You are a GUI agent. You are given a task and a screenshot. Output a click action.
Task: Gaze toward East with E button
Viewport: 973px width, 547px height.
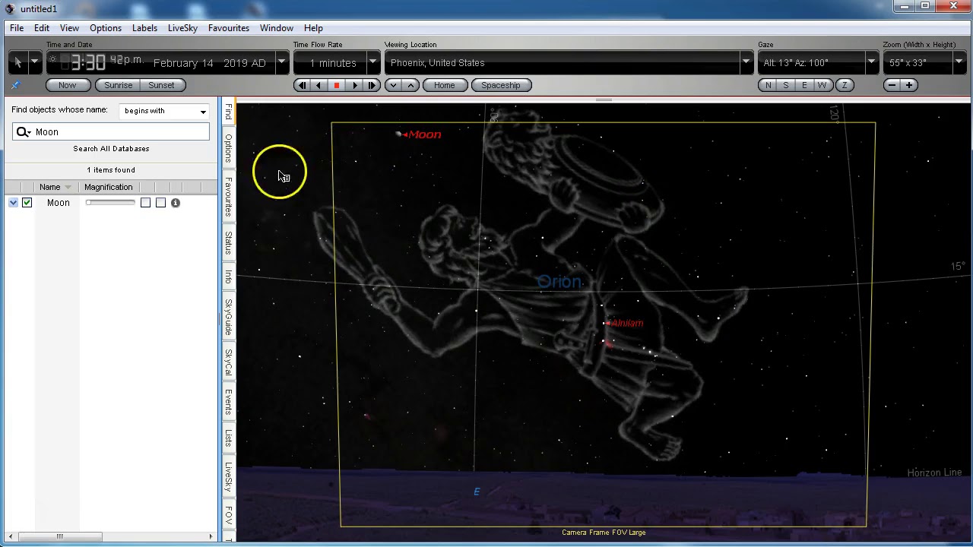(x=804, y=85)
